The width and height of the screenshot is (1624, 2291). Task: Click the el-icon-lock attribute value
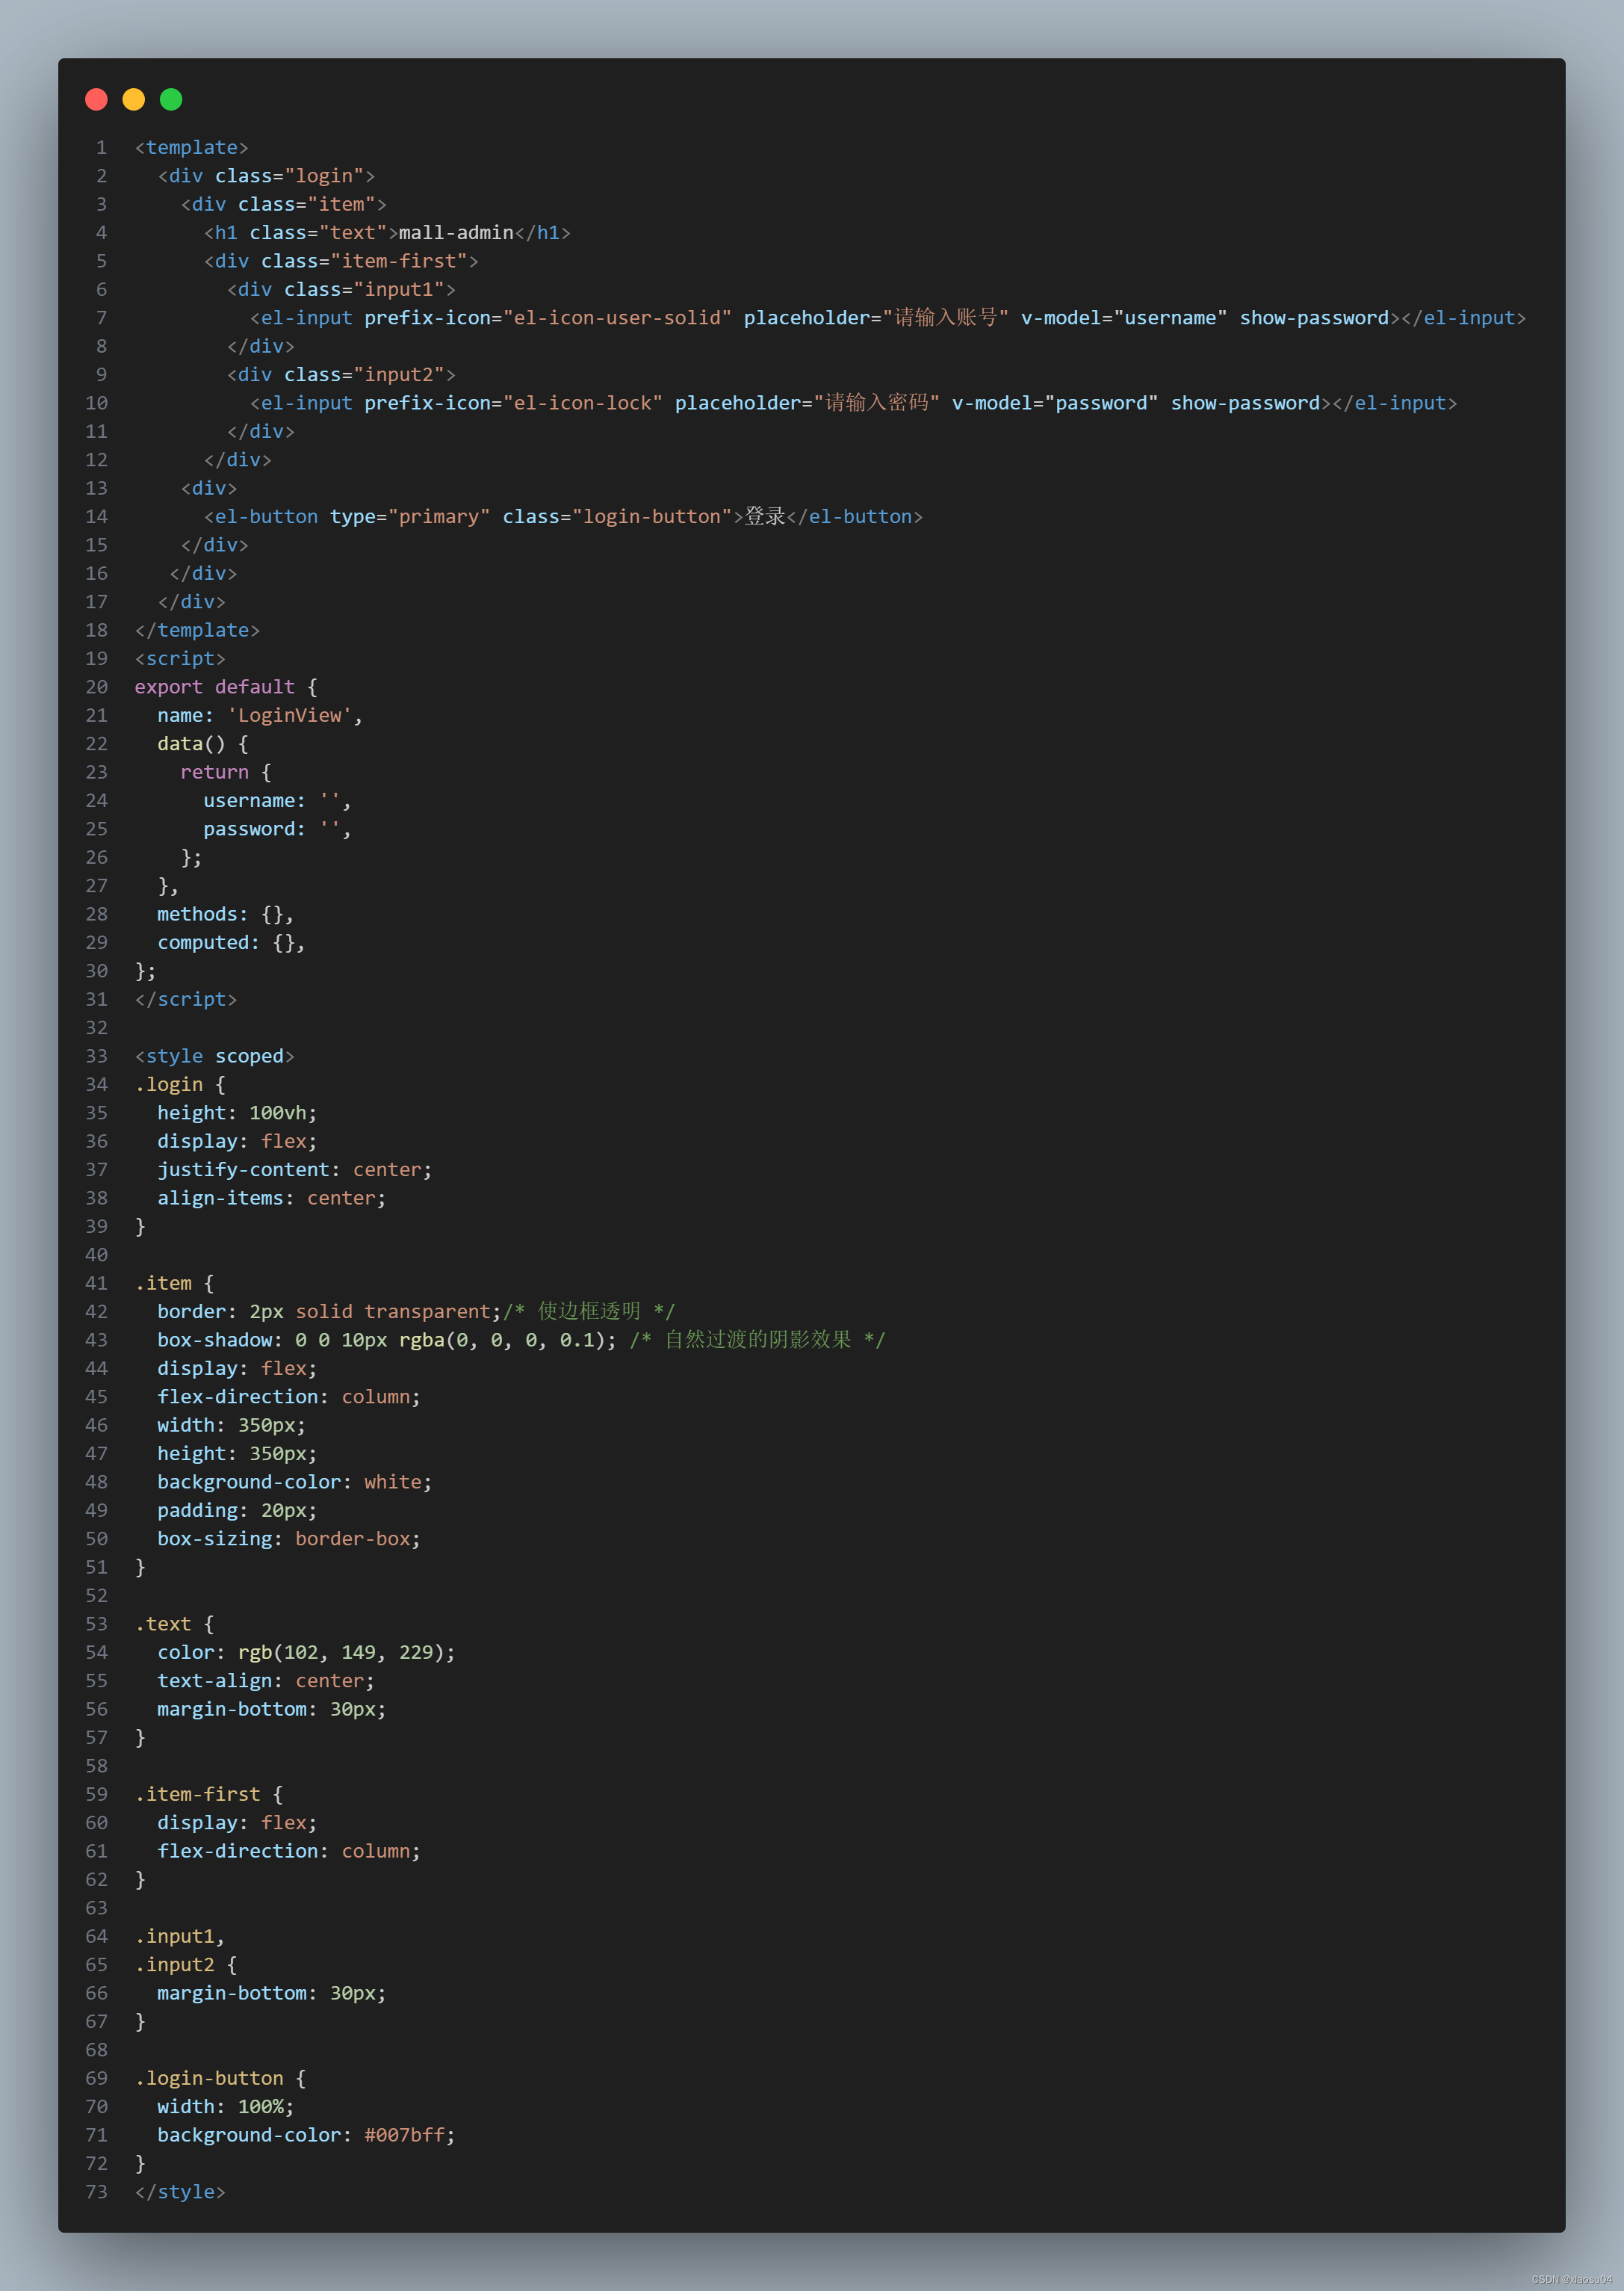tap(582, 402)
